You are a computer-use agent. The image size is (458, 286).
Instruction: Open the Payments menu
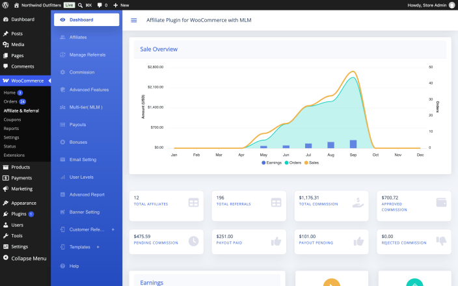pyautogui.click(x=25, y=178)
